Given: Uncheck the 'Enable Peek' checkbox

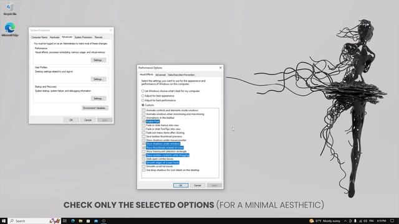Looking at the screenshot, I should pyautogui.click(x=144, y=122).
